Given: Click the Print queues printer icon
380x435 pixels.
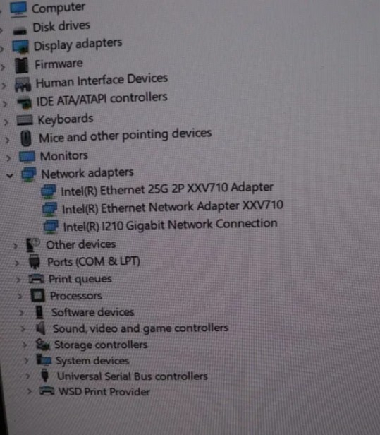Looking at the screenshot, I should coord(37,278).
